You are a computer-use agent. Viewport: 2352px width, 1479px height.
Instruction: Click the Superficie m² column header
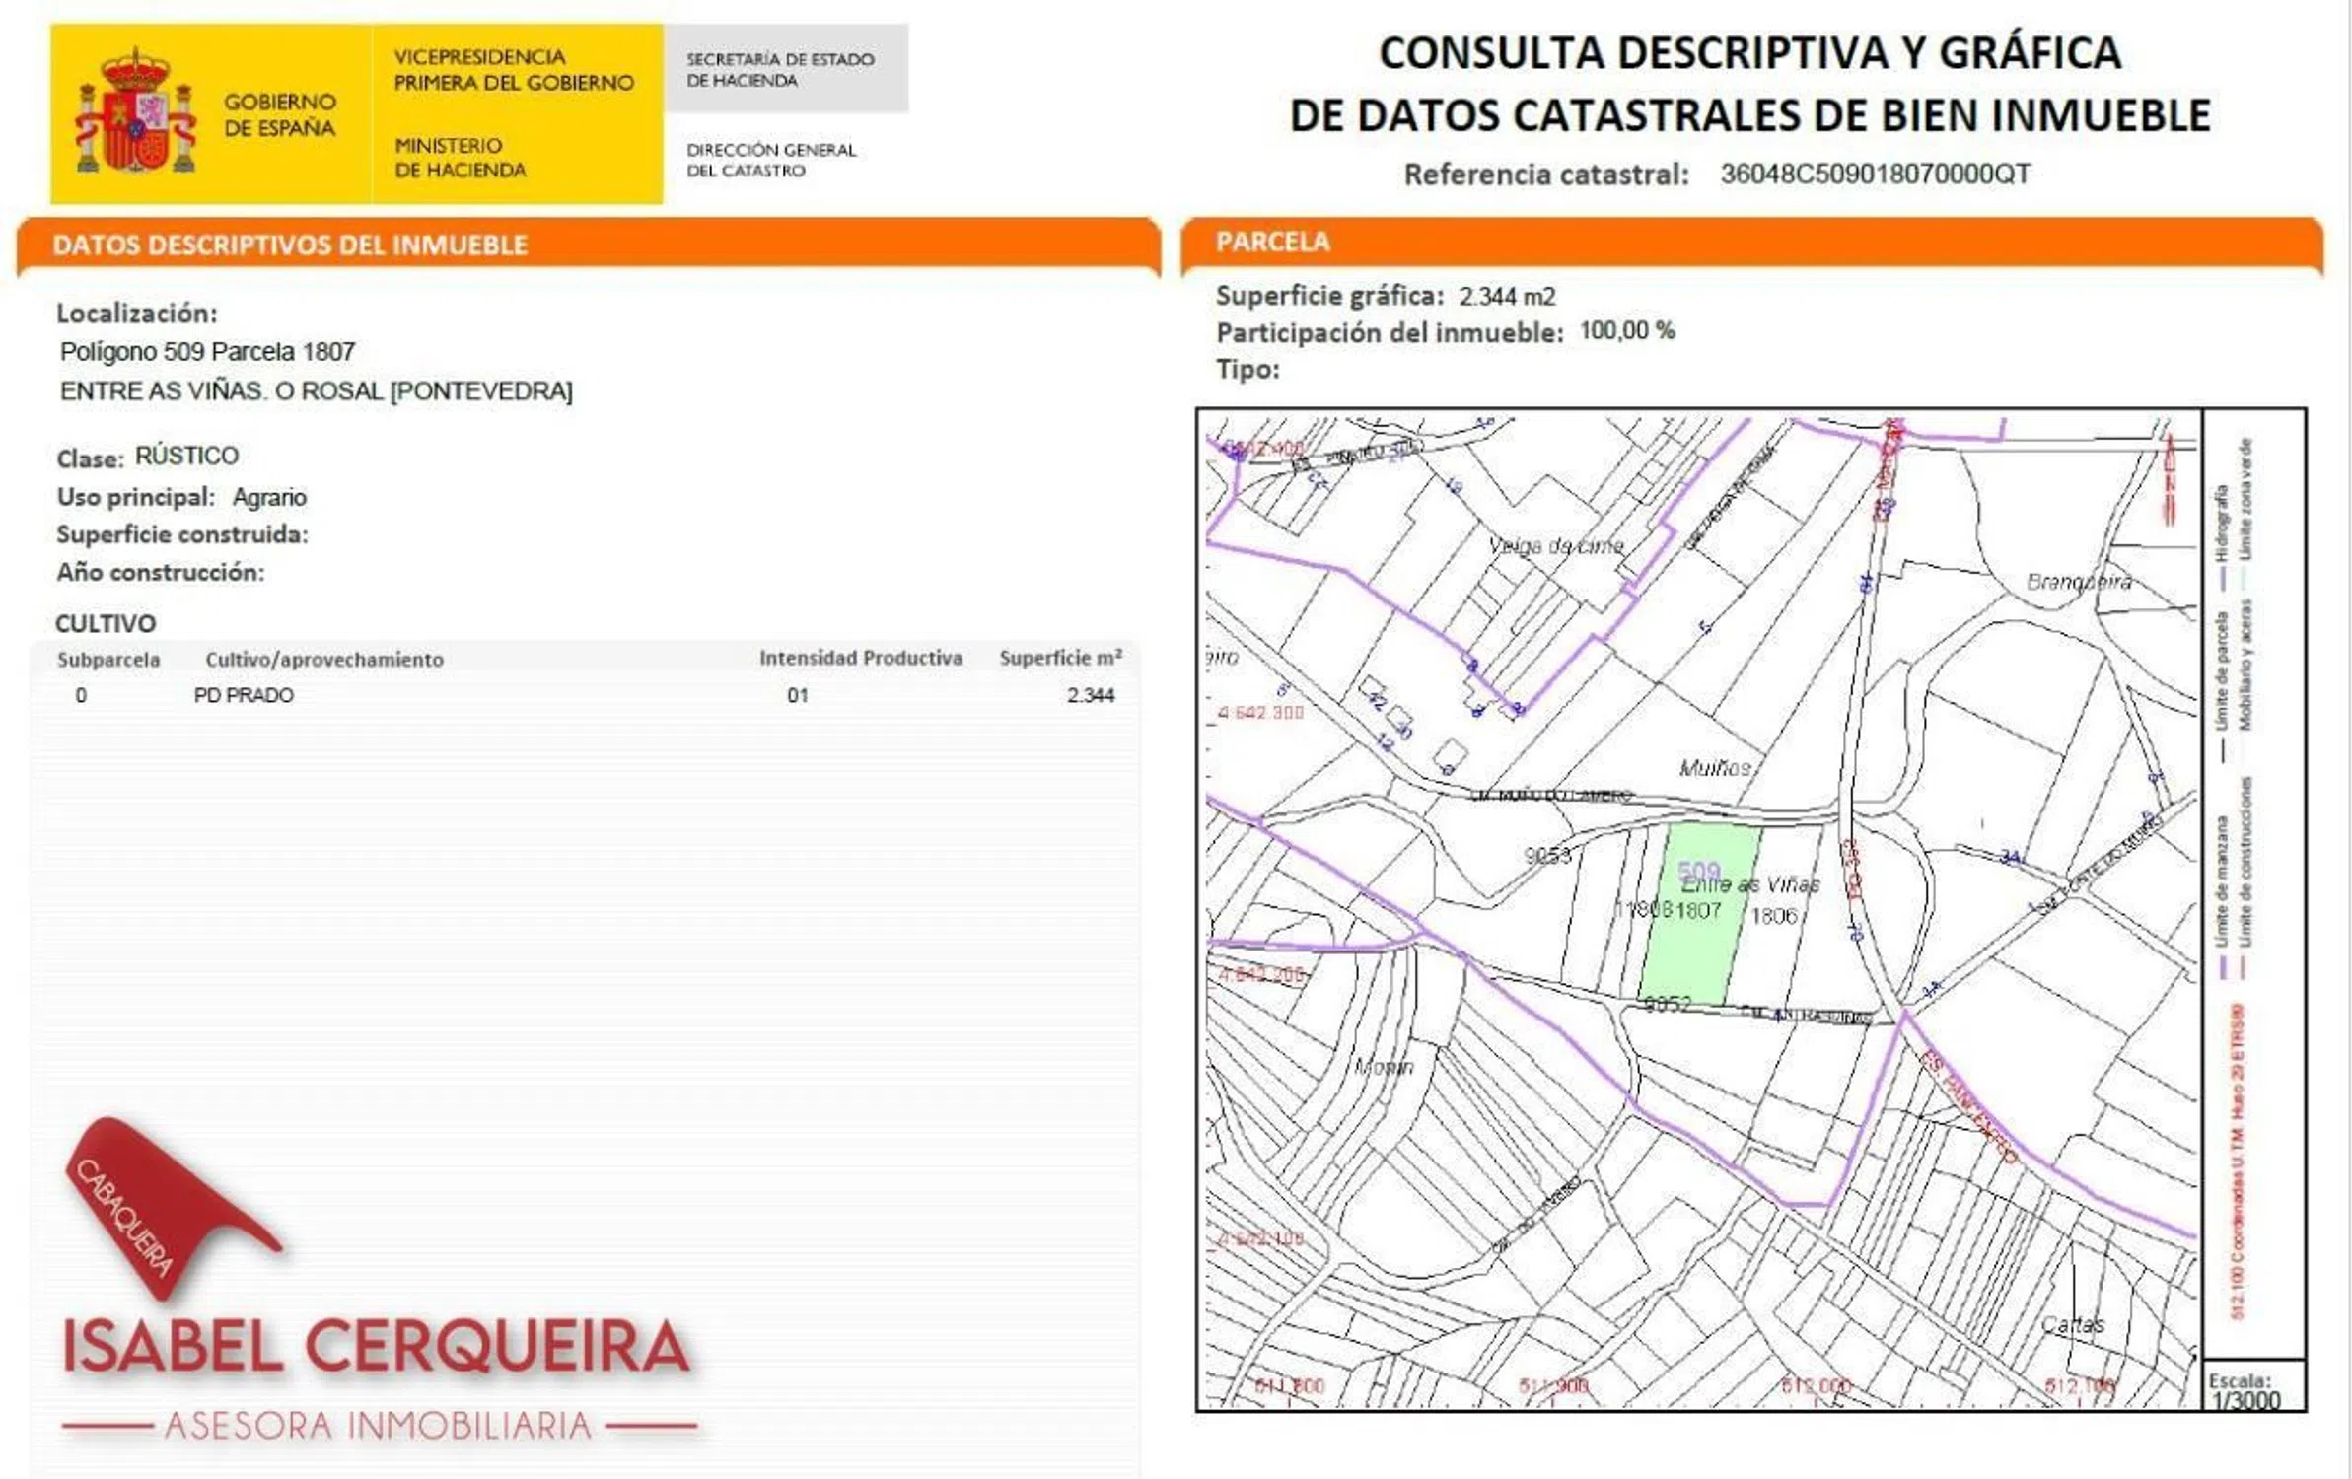(x=1060, y=658)
